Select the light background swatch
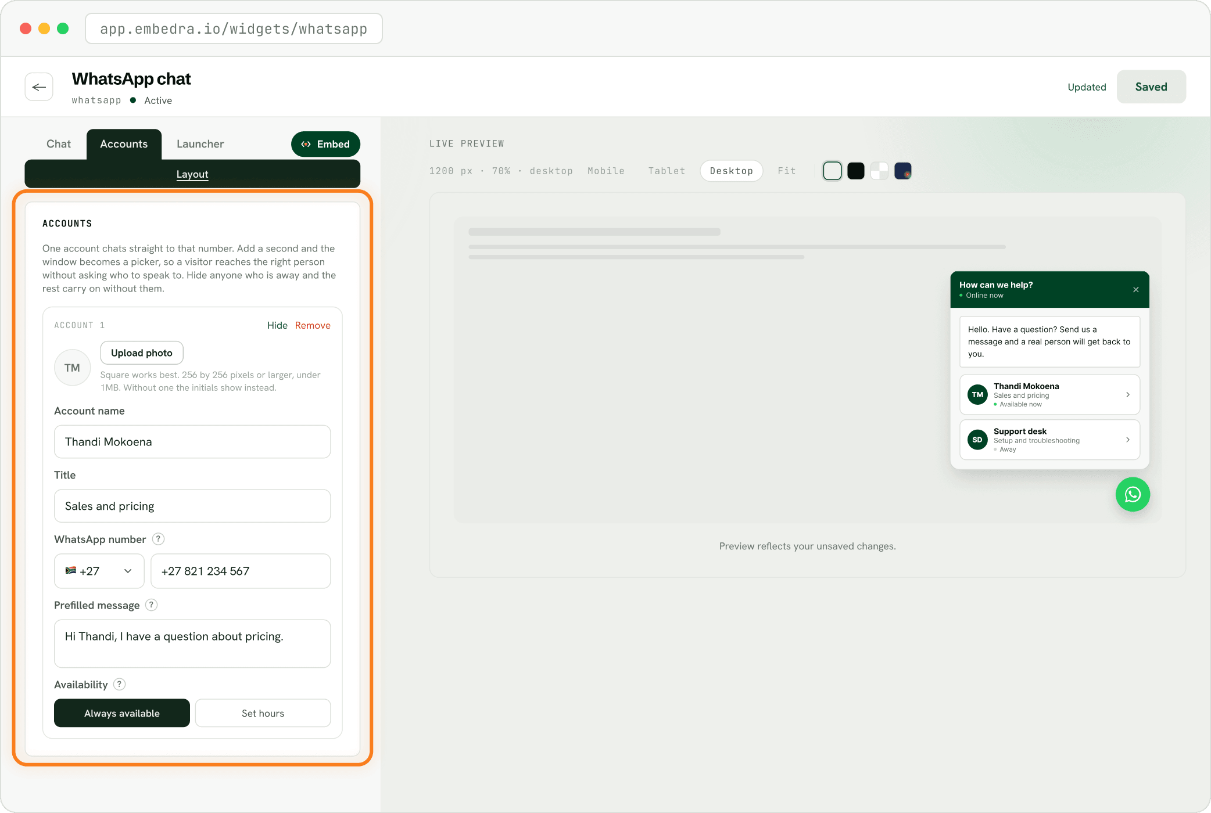The height and width of the screenshot is (813, 1211). pyautogui.click(x=832, y=171)
